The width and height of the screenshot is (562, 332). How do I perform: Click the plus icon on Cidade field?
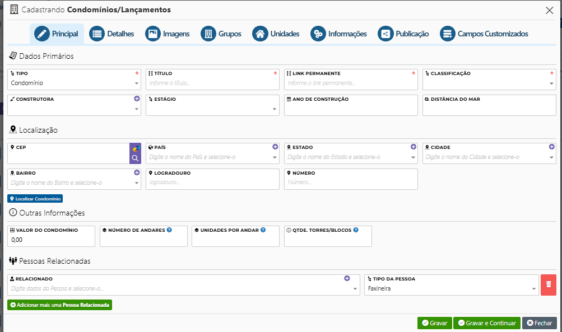click(552, 147)
